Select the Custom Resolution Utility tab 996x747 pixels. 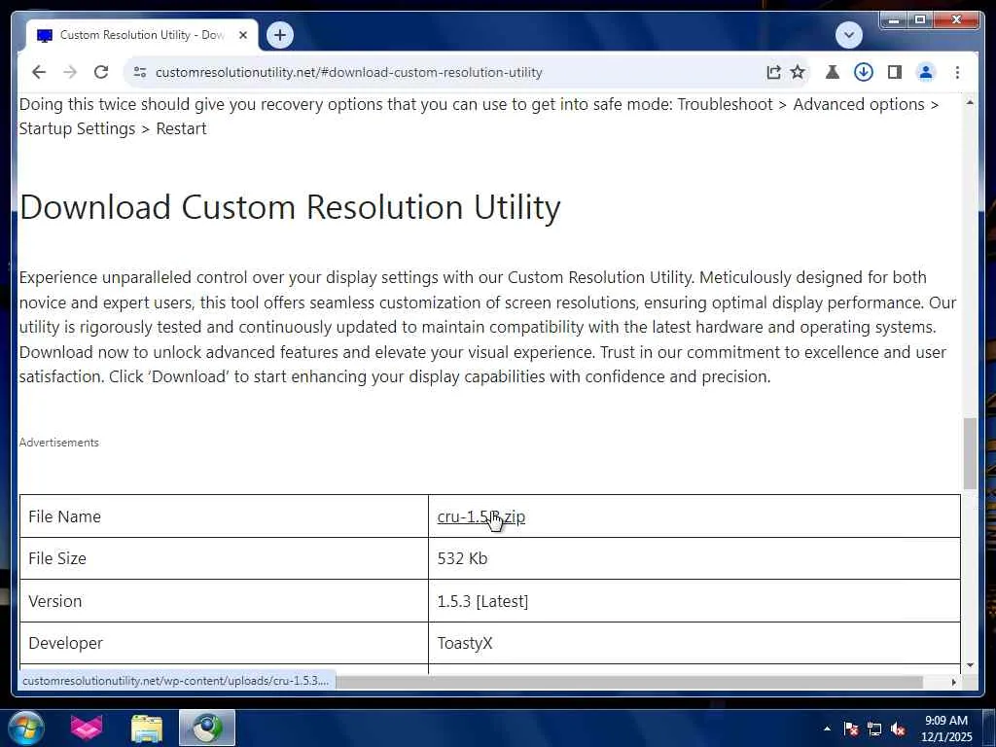coord(142,36)
